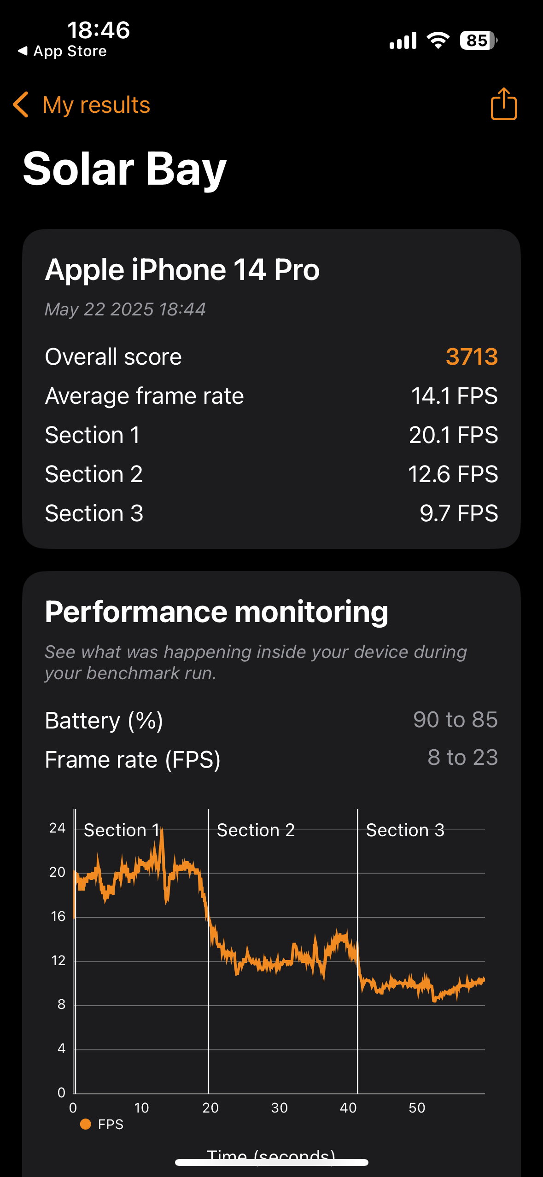The width and height of the screenshot is (543, 1177).
Task: Tap the Section 3 label in the chart
Action: (405, 830)
